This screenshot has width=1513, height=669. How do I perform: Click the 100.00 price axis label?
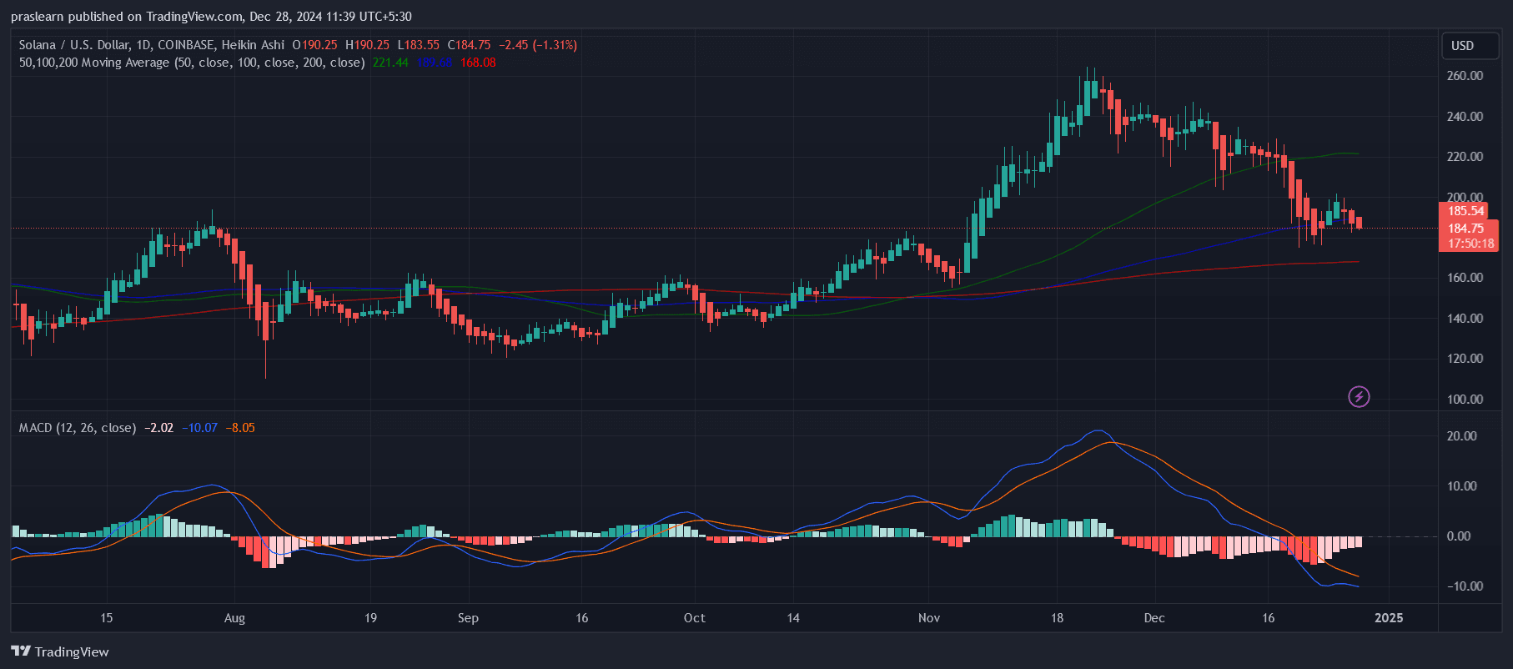[x=1465, y=400]
